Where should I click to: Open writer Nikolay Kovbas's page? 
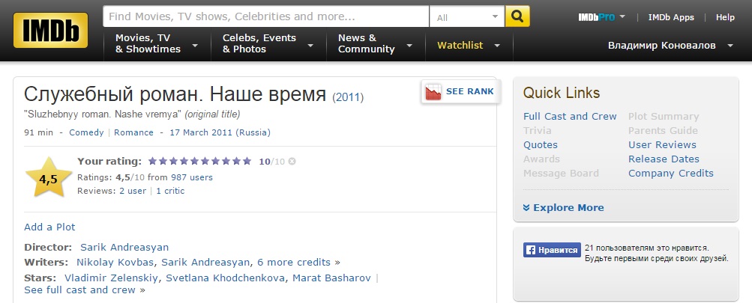click(x=115, y=263)
